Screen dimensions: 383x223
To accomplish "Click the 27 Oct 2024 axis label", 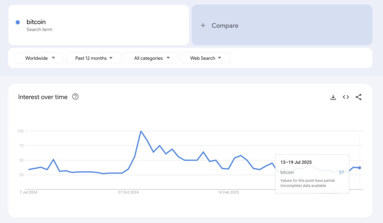I will [x=128, y=192].
